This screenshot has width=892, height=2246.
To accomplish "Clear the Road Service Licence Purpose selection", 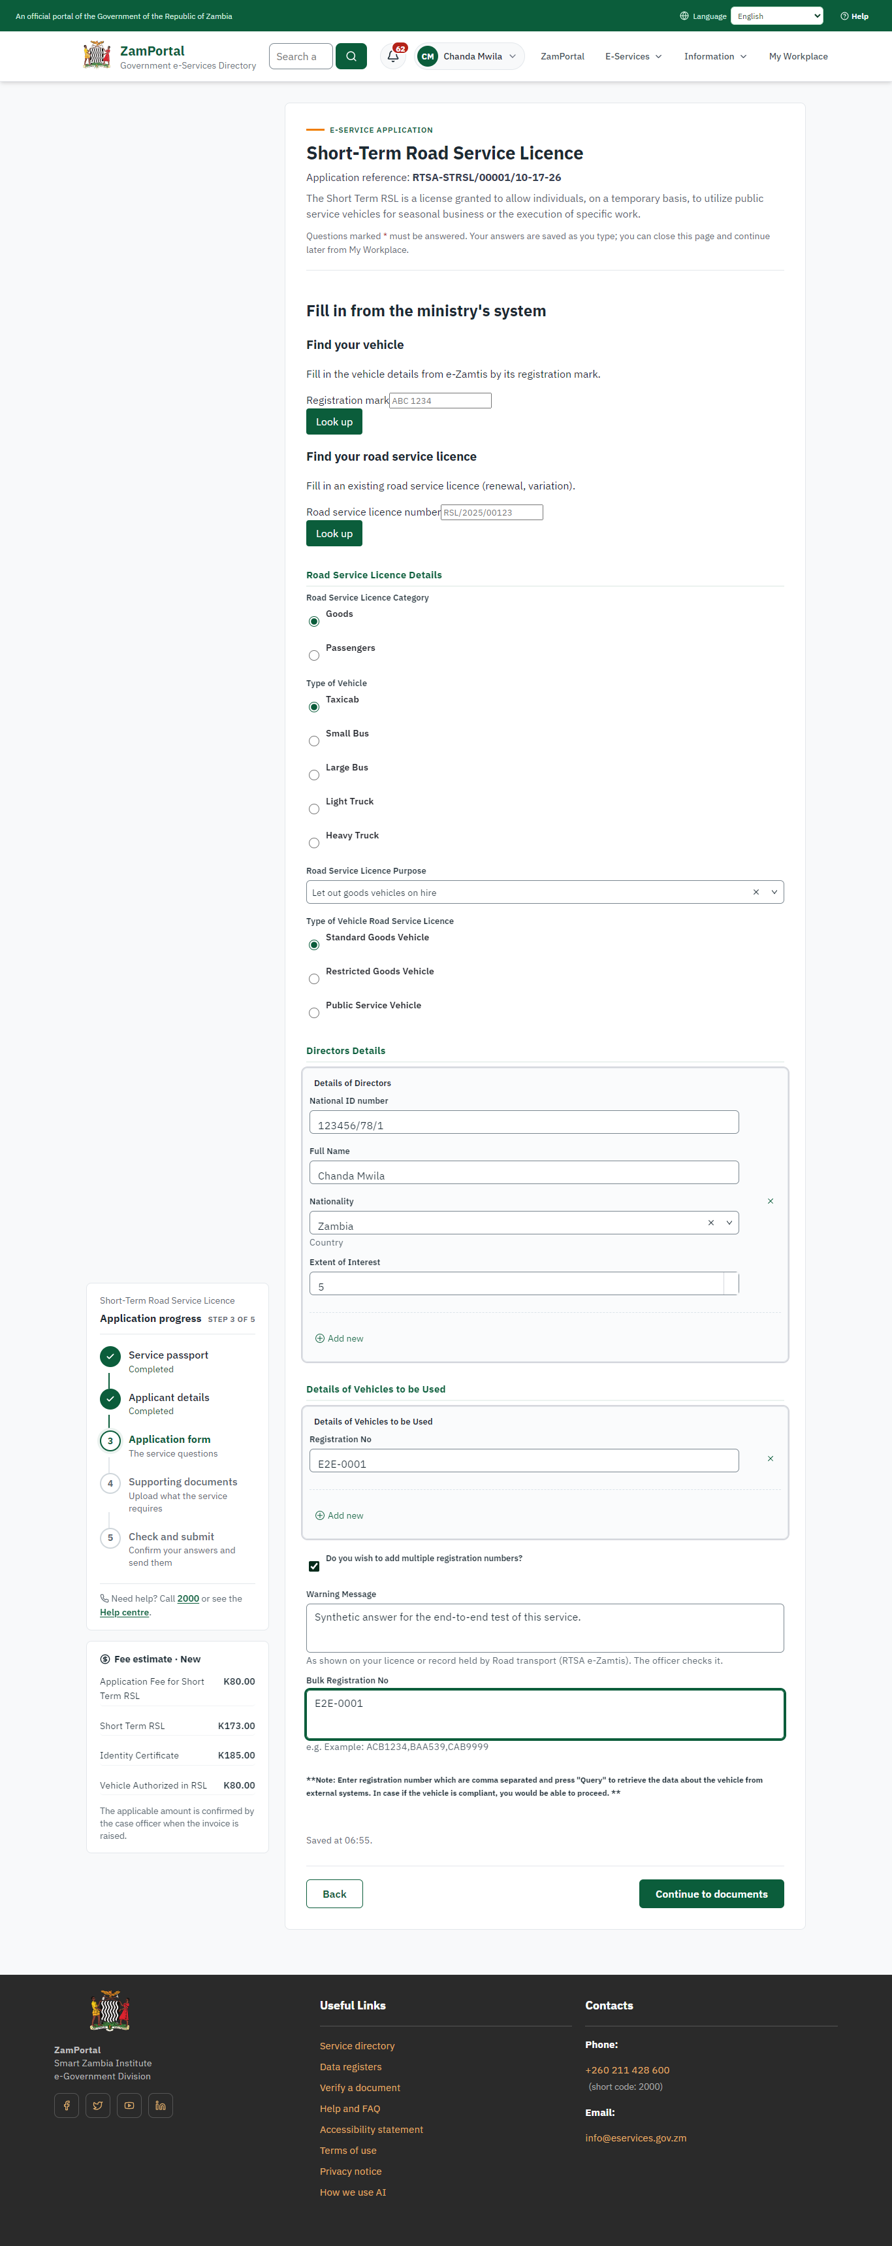I will click(x=756, y=892).
